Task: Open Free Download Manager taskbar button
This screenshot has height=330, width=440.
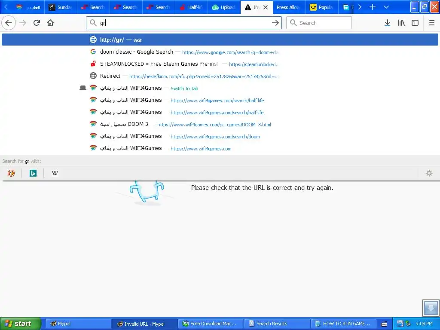Action: [x=211, y=324]
